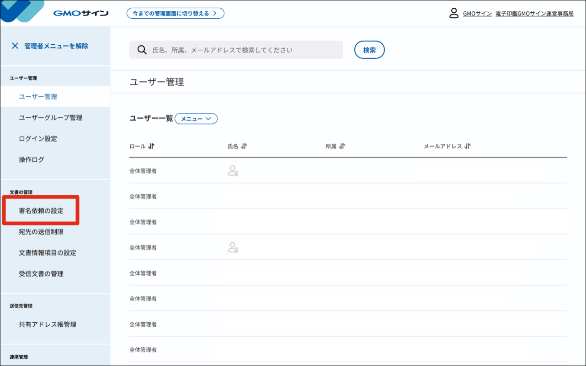Select 受信文書の管理 in the sidebar
The width and height of the screenshot is (586, 366).
[x=42, y=273]
